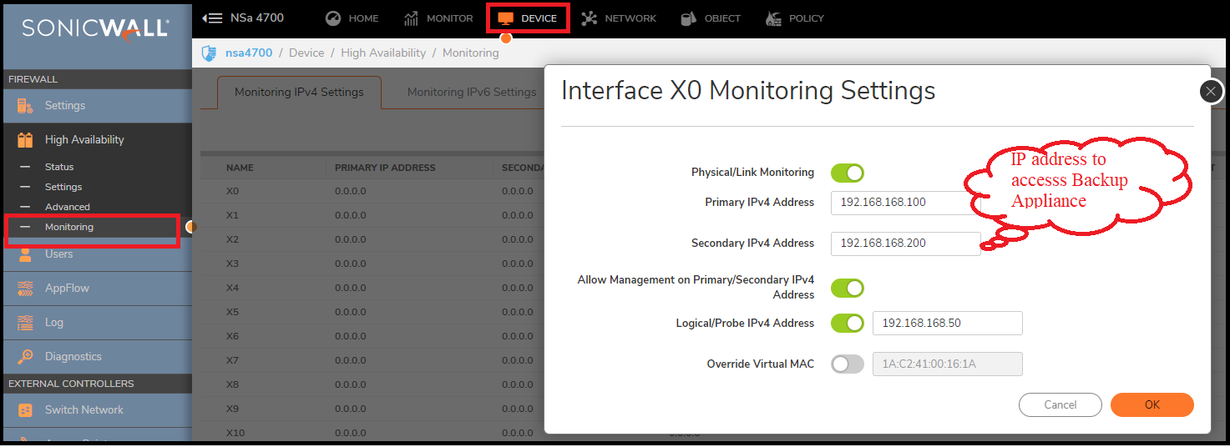Click the Diagnostics sidebar icon
The height and width of the screenshot is (447, 1230).
pyautogui.click(x=25, y=357)
